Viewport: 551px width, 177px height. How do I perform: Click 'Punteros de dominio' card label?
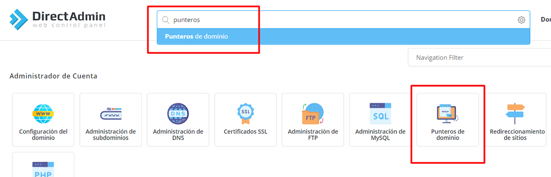[x=448, y=135]
